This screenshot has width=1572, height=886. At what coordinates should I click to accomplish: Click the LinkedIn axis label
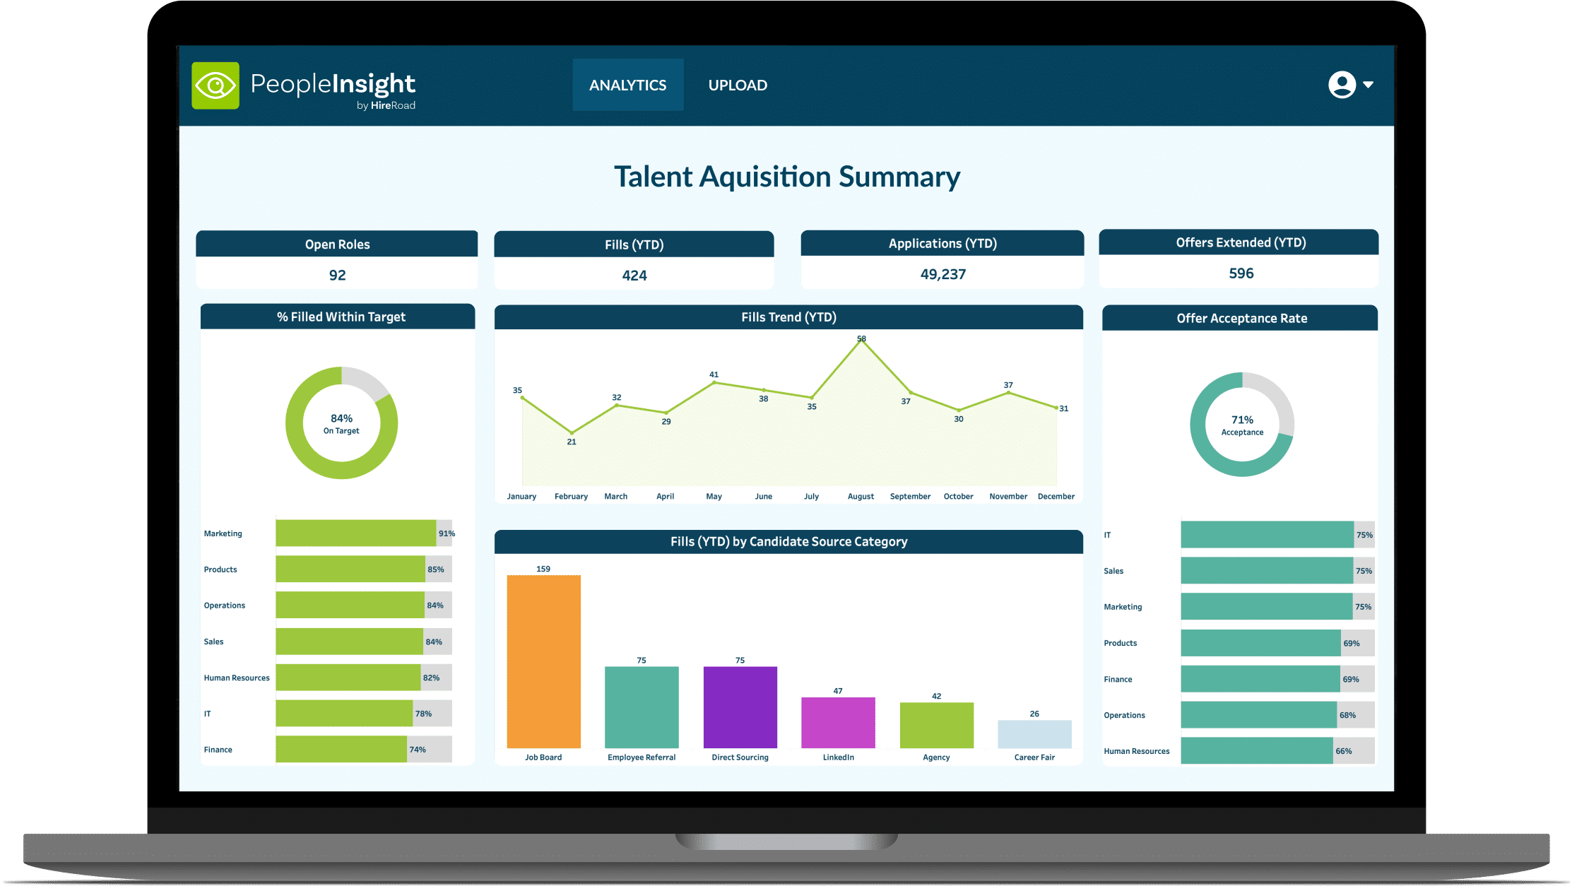pyautogui.click(x=838, y=757)
